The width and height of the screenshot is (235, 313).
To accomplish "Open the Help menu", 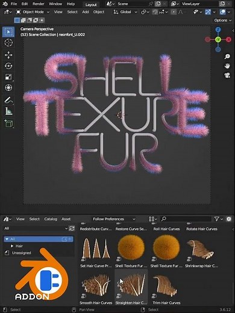I will pos(70,4).
